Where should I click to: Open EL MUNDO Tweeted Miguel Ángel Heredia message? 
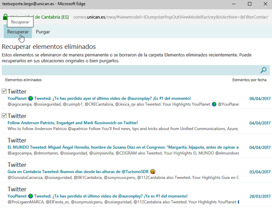coord(123,147)
